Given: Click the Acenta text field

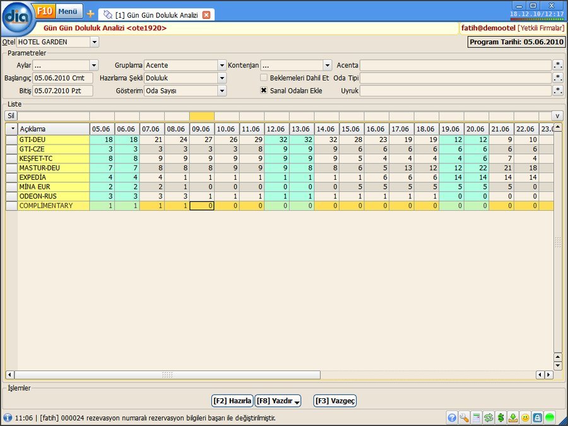Looking at the screenshot, I should (x=456, y=65).
